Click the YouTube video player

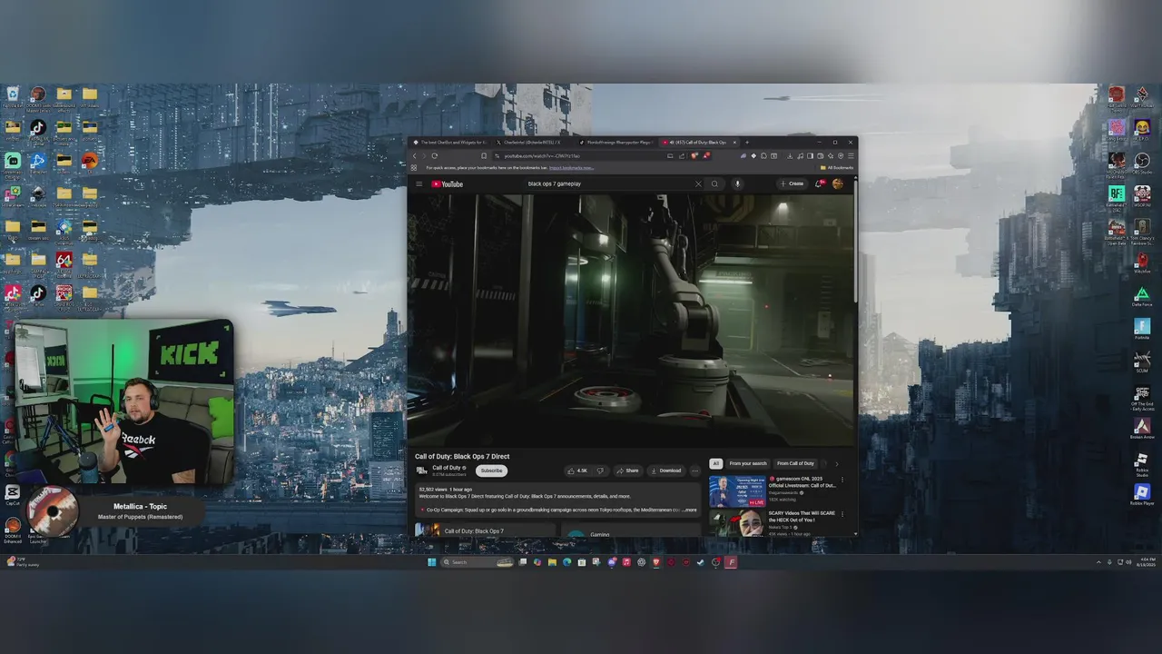[630, 320]
